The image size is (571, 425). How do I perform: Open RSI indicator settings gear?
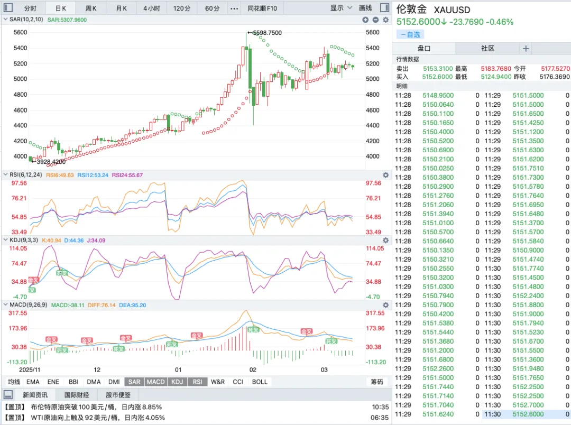click(x=385, y=175)
